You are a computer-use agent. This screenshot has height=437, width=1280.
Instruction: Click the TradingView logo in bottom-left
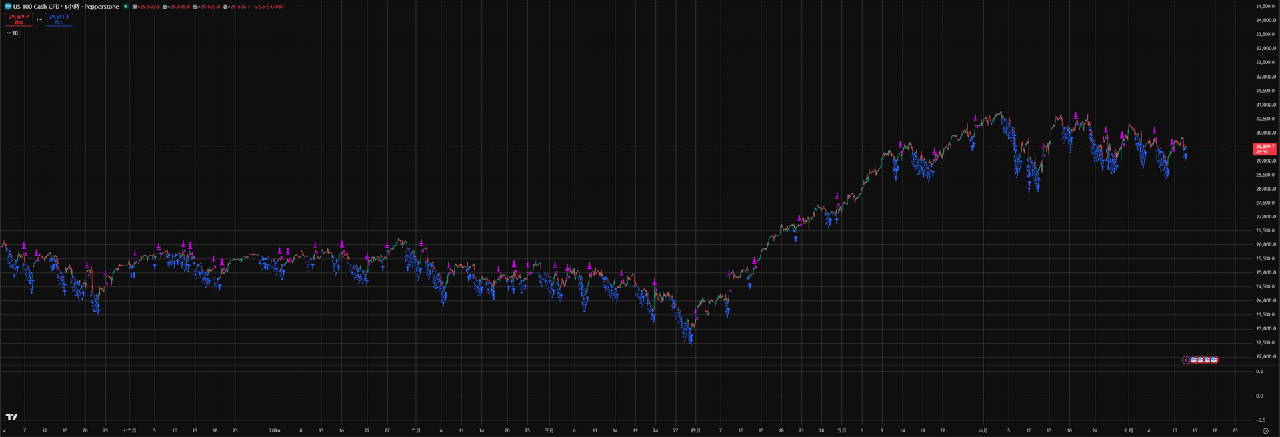click(x=11, y=416)
